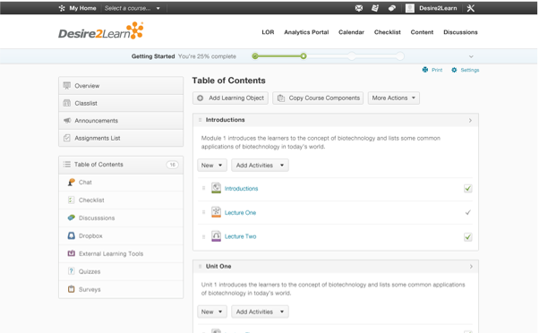Click the Quizzes question mark icon
The height and width of the screenshot is (333, 539).
71,271
